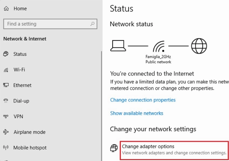Click the Ethernet monitor icon
This screenshot has height=161, width=229.
[6, 85]
